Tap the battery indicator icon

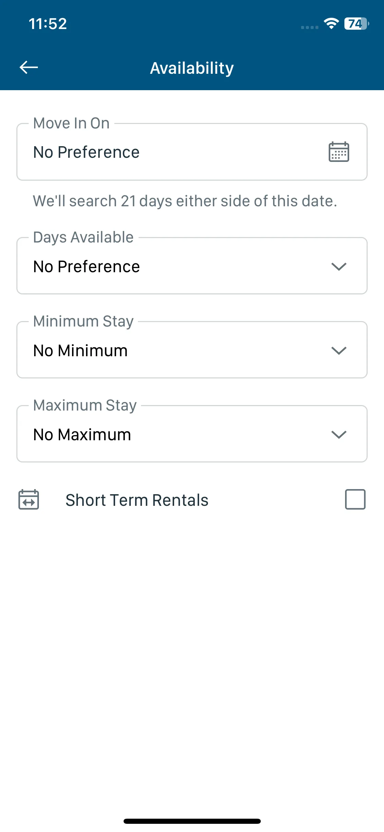pos(356,24)
